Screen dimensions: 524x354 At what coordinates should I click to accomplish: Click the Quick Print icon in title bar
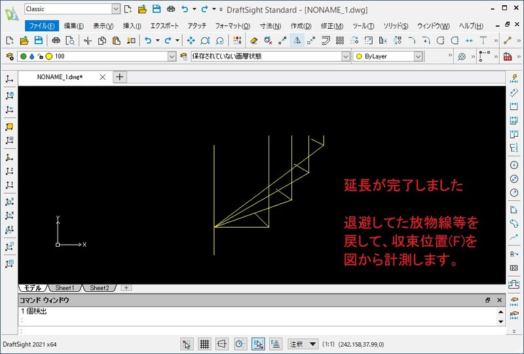(171, 9)
